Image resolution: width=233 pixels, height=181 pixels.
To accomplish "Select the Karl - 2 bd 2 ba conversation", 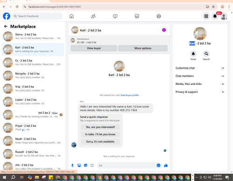I will (33, 50).
